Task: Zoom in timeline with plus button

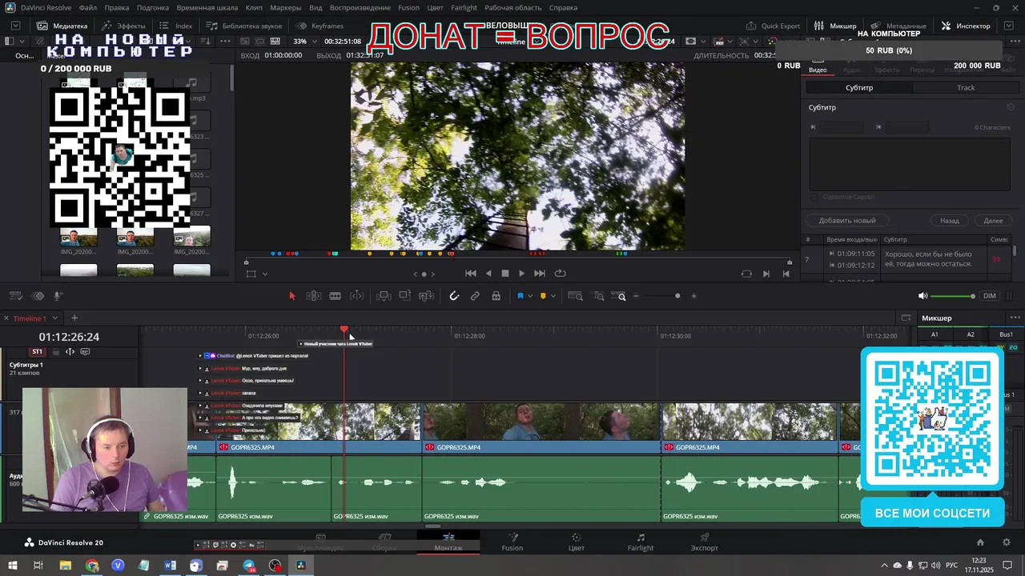Action: click(693, 296)
